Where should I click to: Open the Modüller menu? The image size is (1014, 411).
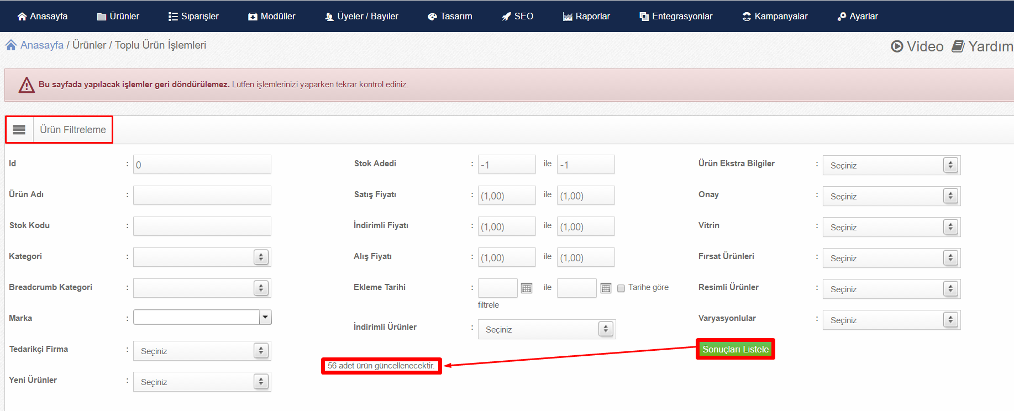coord(272,17)
